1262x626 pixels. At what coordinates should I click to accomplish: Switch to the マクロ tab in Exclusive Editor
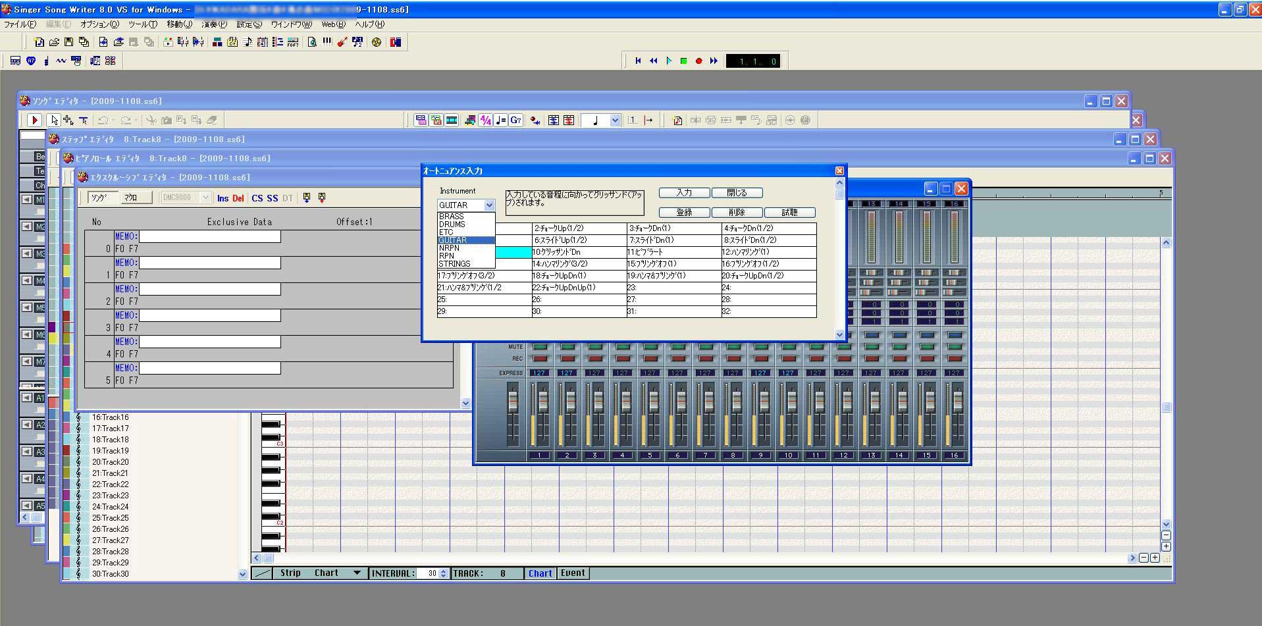click(x=136, y=197)
